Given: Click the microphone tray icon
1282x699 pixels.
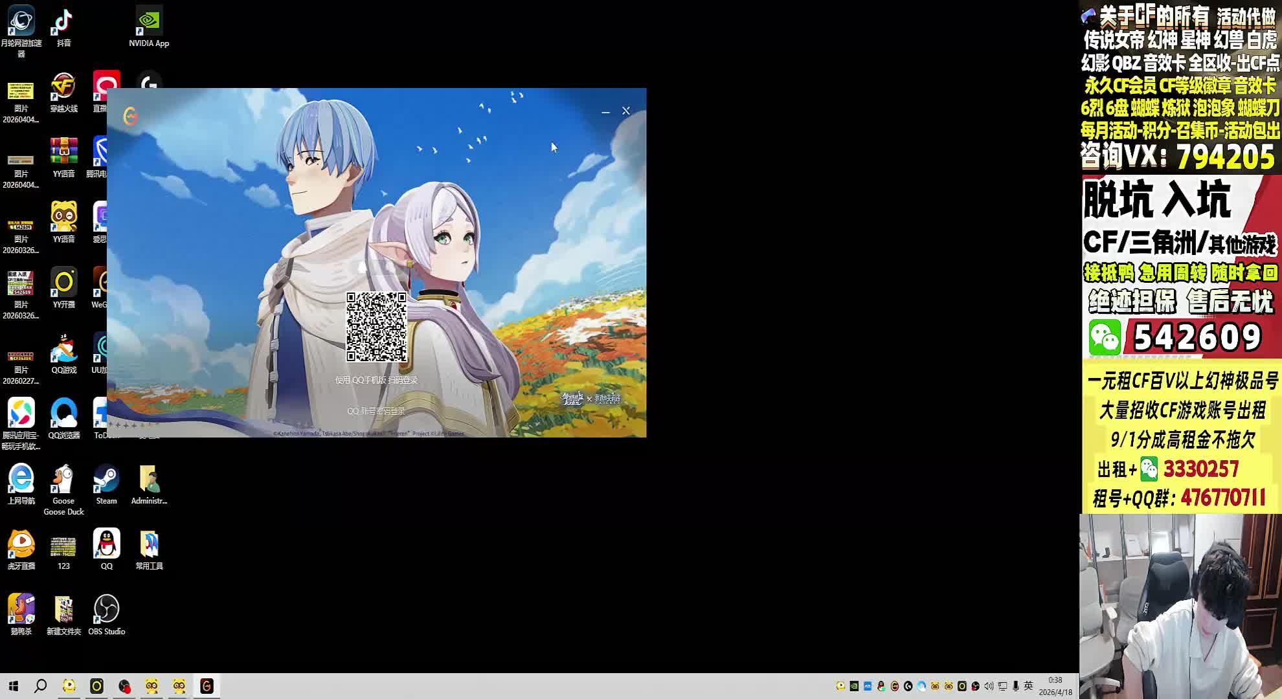Looking at the screenshot, I should (1016, 686).
